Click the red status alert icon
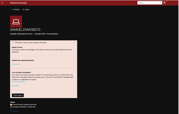This screenshot has width=179, height=114. pyautogui.click(x=11, y=105)
